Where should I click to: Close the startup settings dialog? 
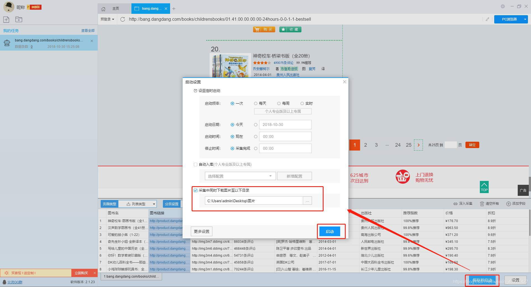(344, 82)
